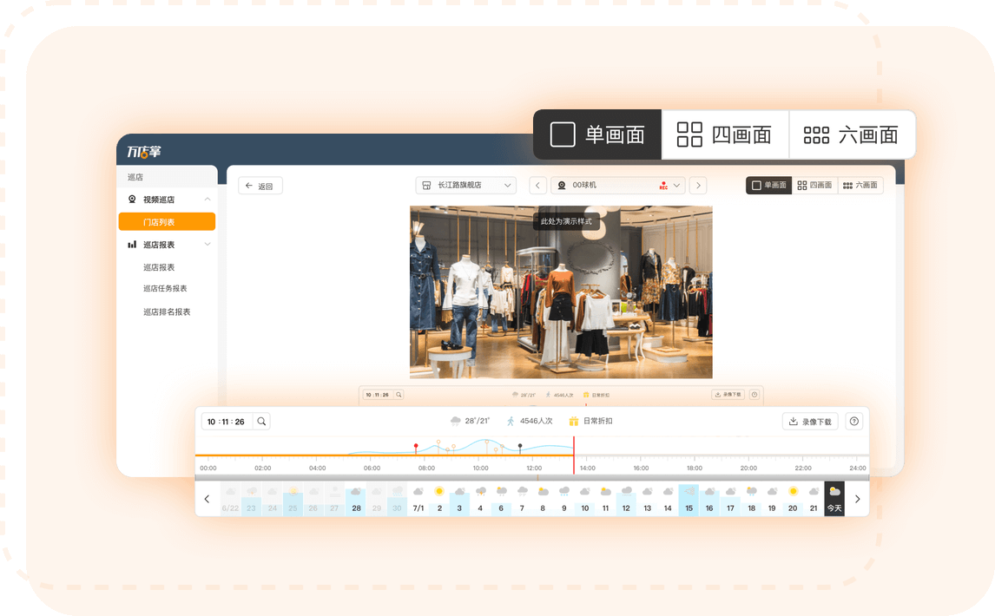Image resolution: width=995 pixels, height=616 pixels.
Task: Go to previous camera with left arrow
Action: point(538,186)
